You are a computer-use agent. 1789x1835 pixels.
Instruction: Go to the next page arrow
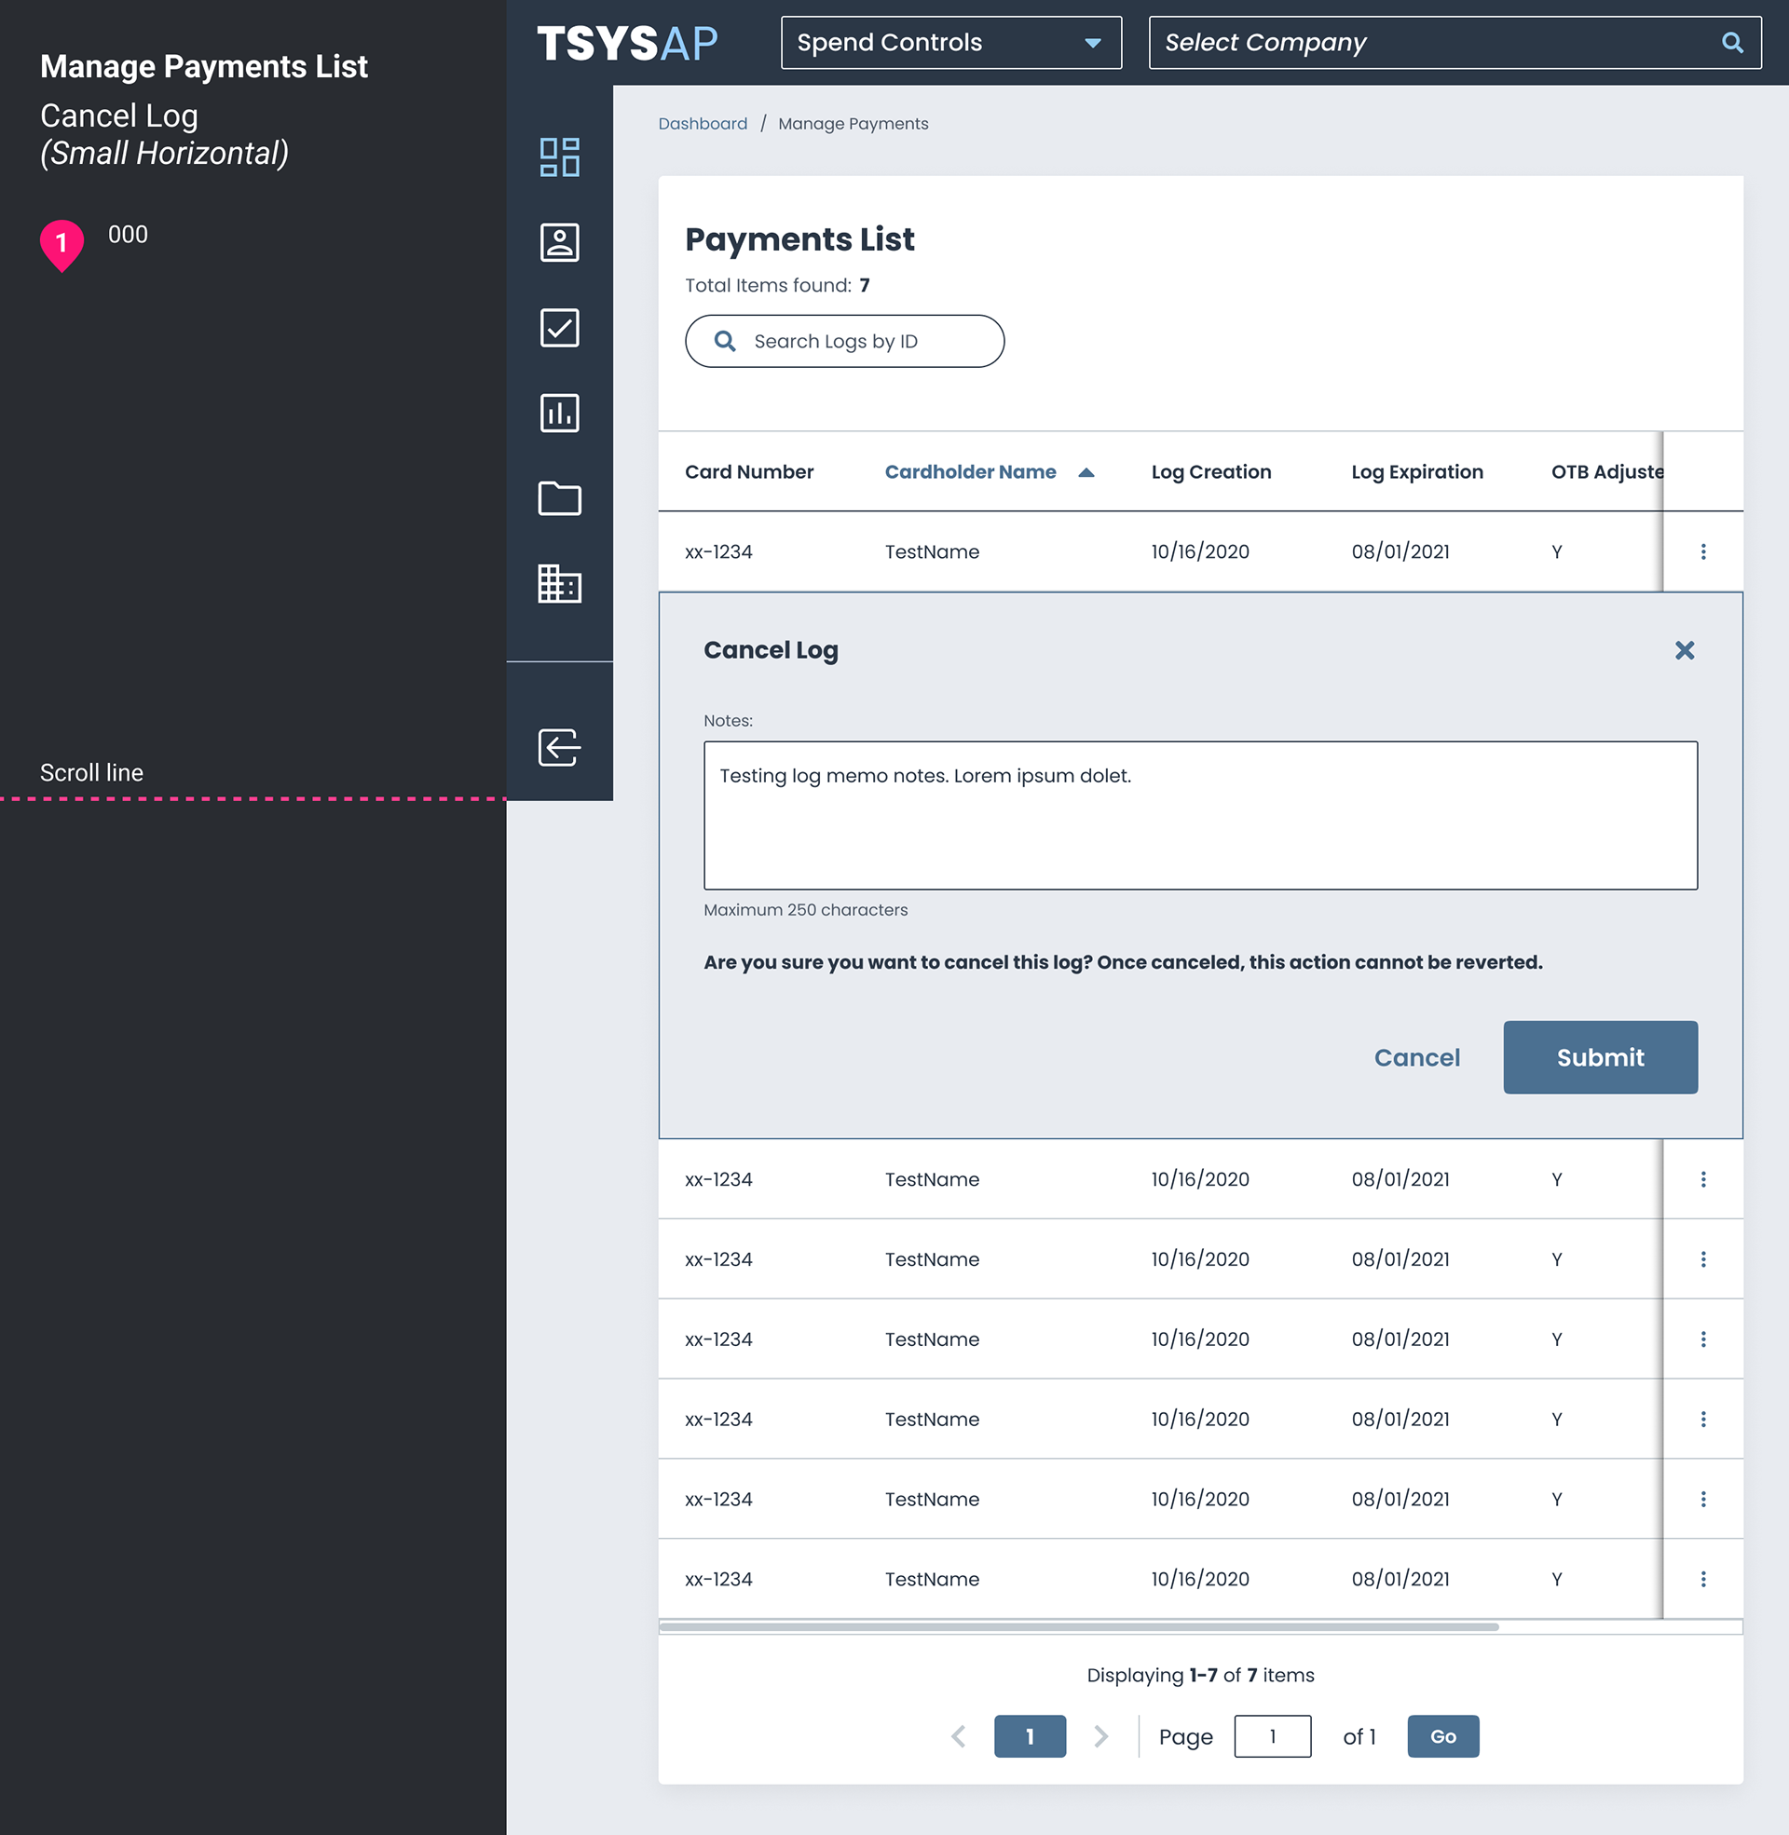click(1101, 1736)
